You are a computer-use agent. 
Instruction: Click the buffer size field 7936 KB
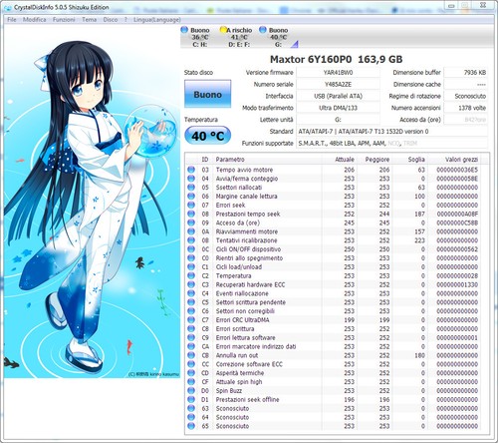[465, 73]
